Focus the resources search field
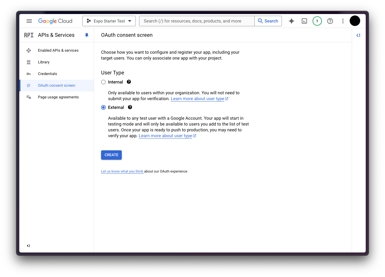Image resolution: width=385 pixels, height=277 pixels. pos(197,21)
